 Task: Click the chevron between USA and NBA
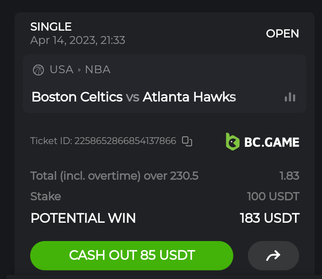pos(79,70)
